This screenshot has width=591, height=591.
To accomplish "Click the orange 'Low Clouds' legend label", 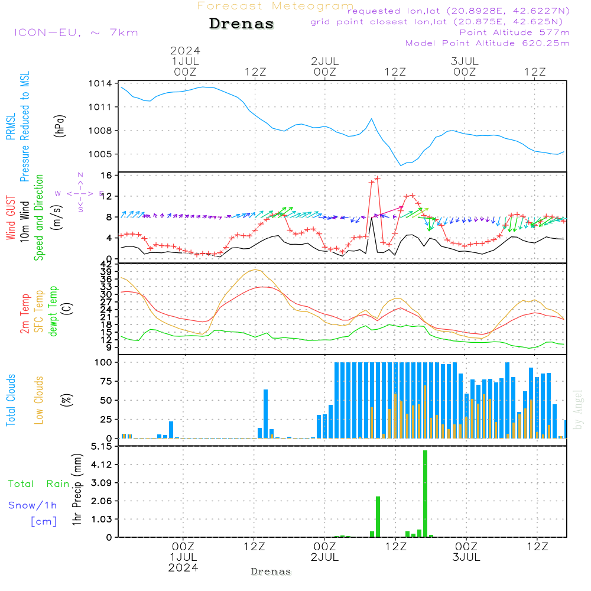I will coord(38,400).
